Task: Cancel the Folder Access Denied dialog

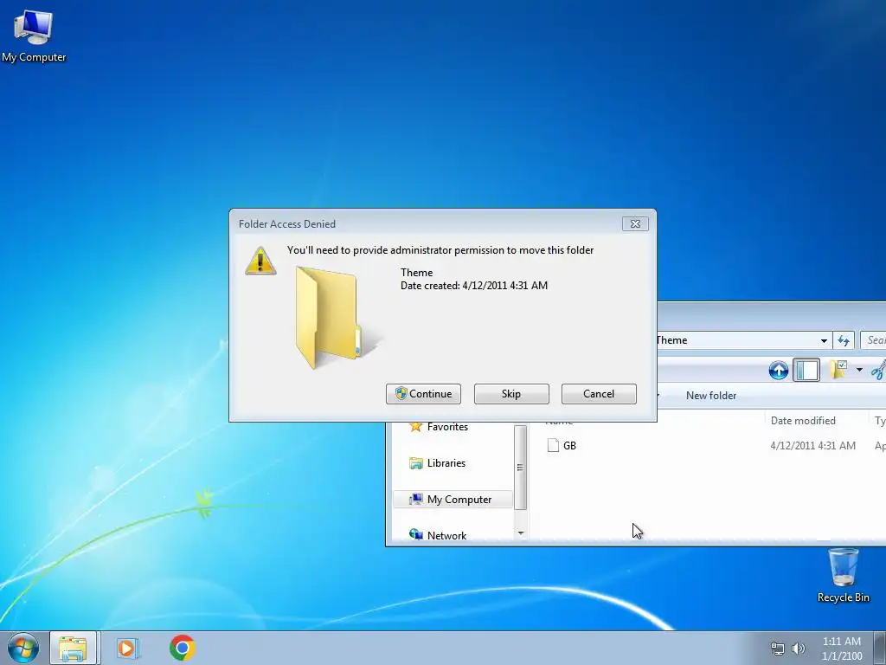Action: tap(599, 394)
